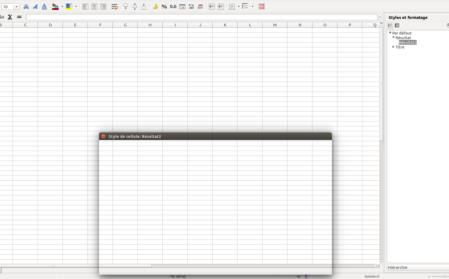The image size is (449, 279).
Task: Apply italic with the slanted A icon
Action: click(x=35, y=7)
